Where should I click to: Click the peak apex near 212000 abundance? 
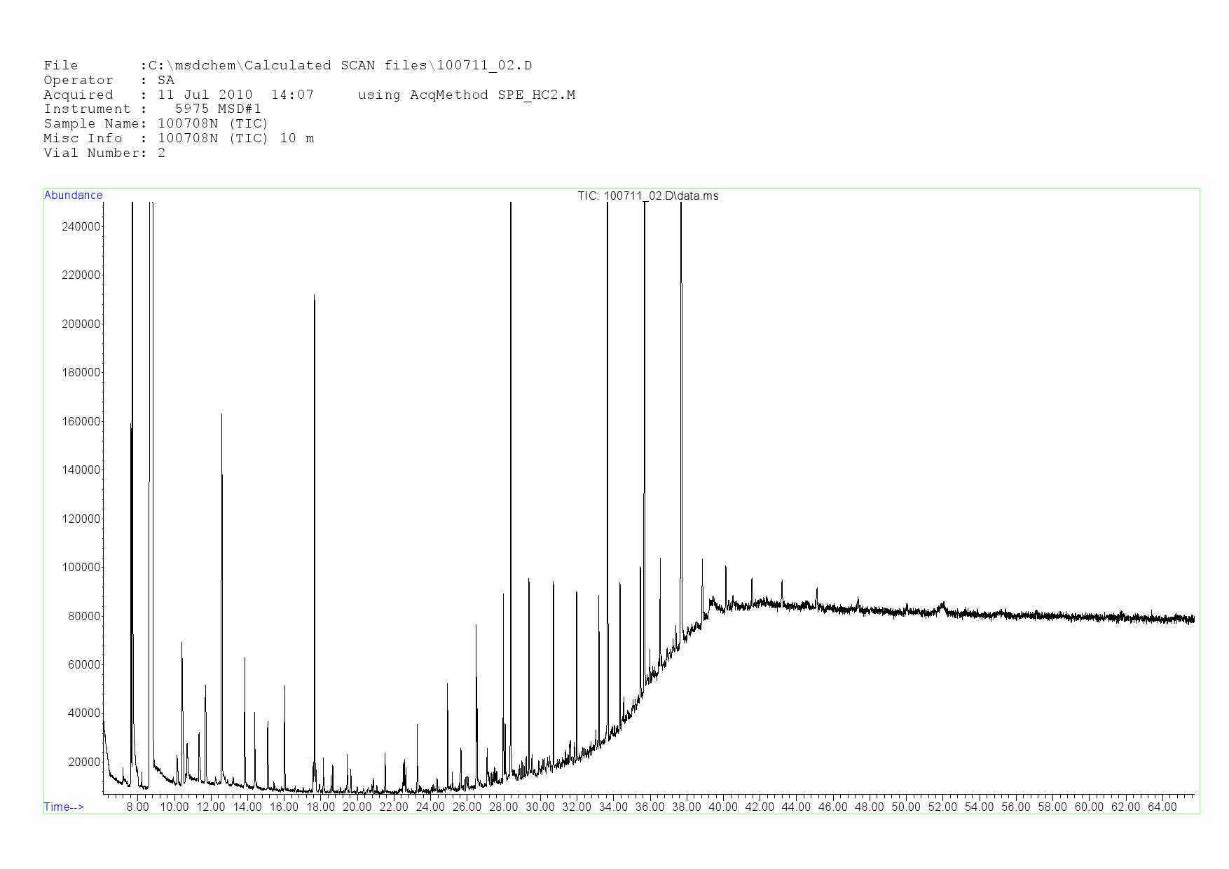tap(314, 296)
